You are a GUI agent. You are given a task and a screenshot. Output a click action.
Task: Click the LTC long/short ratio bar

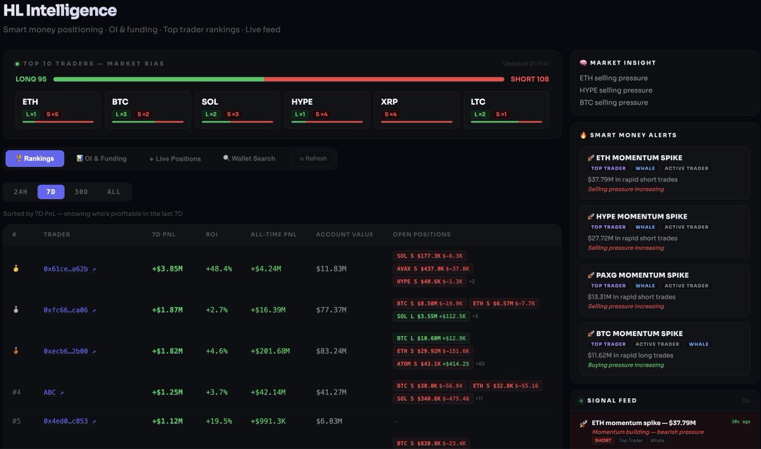(x=507, y=122)
